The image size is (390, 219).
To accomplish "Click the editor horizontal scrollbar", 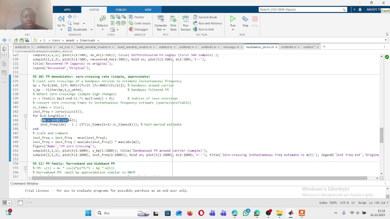I will coord(200,178).
